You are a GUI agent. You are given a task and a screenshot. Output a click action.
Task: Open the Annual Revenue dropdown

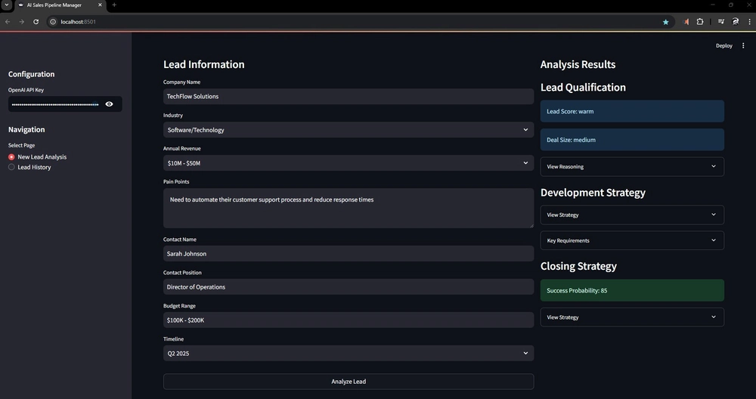pos(348,163)
